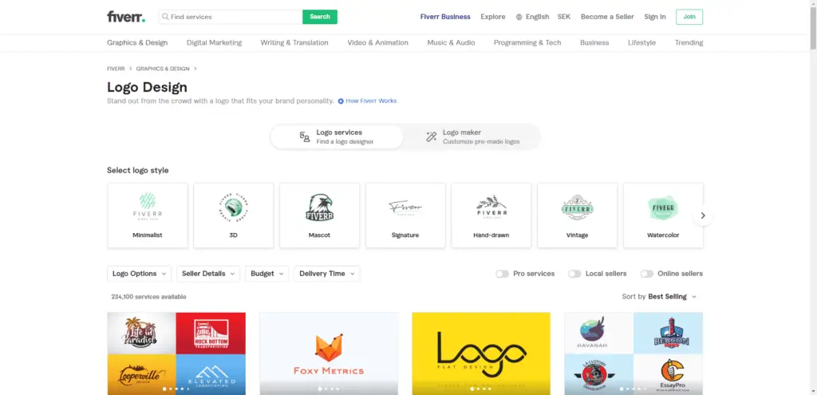Enable the Online sellers toggle
The image size is (817, 395).
pyautogui.click(x=646, y=274)
